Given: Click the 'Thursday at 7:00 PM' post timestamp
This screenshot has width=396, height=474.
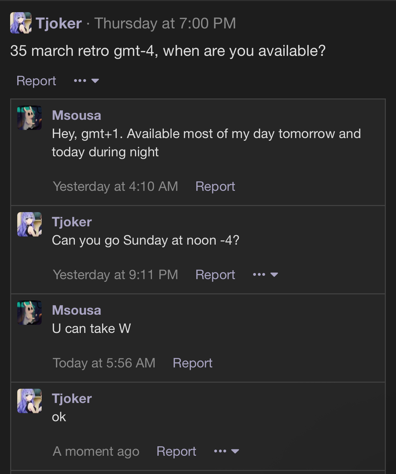Looking at the screenshot, I should point(165,23).
